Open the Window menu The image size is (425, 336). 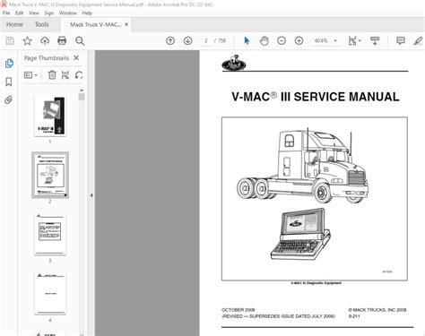68,13
